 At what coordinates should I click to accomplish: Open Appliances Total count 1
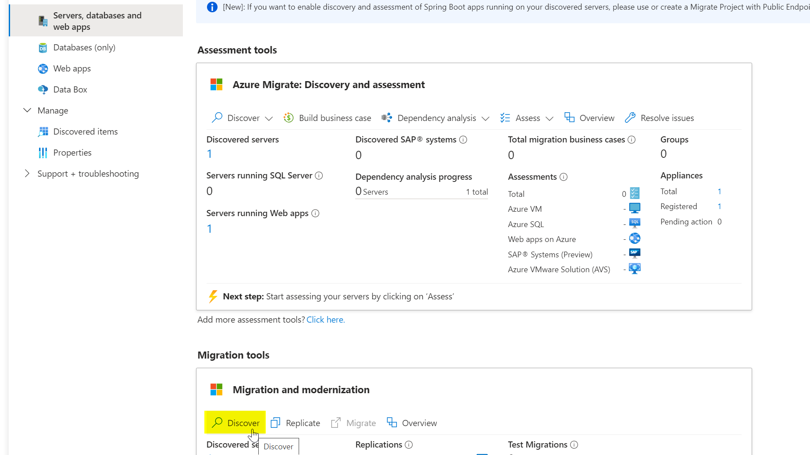720,192
